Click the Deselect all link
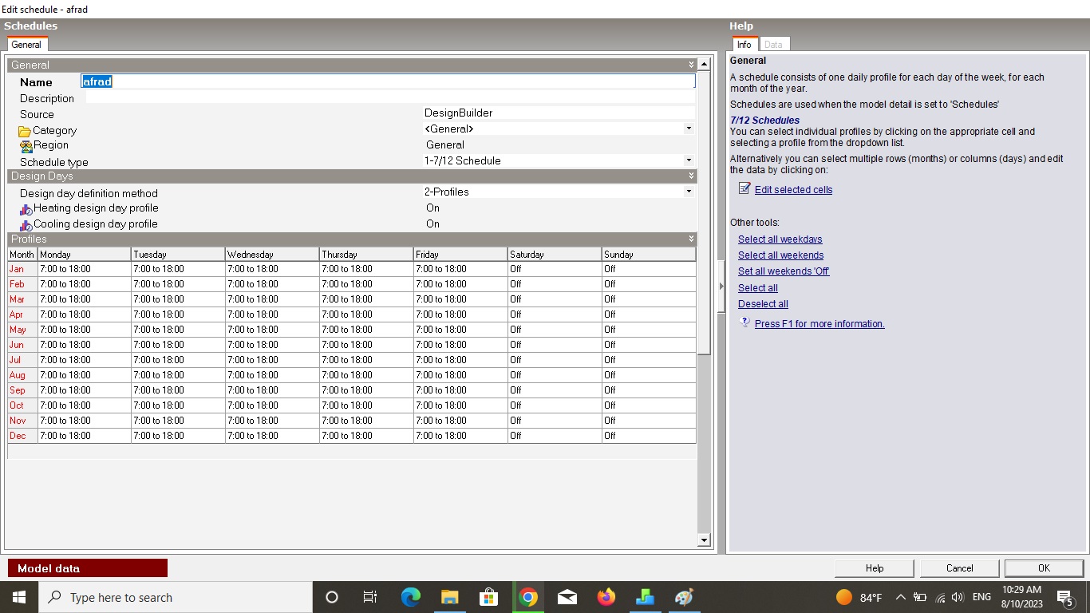The width and height of the screenshot is (1090, 613). coord(763,304)
